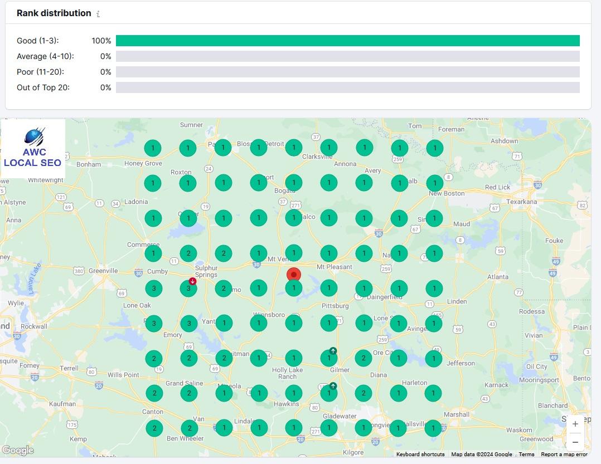Select the rank 1 pin covering Yantis label

coord(224,323)
